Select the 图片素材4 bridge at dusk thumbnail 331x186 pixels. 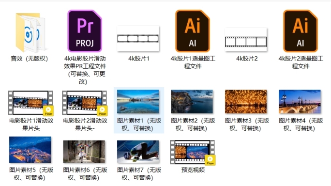click(x=300, y=102)
